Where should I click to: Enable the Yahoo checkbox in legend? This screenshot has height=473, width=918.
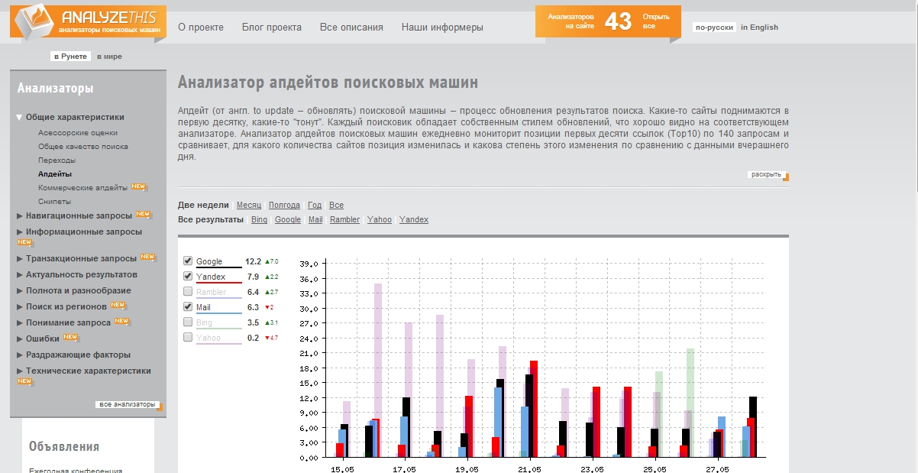(188, 337)
